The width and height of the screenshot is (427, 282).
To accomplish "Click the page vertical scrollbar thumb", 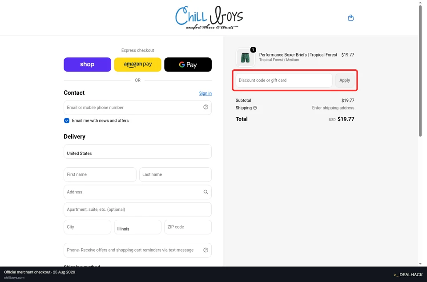I will tap(420, 71).
